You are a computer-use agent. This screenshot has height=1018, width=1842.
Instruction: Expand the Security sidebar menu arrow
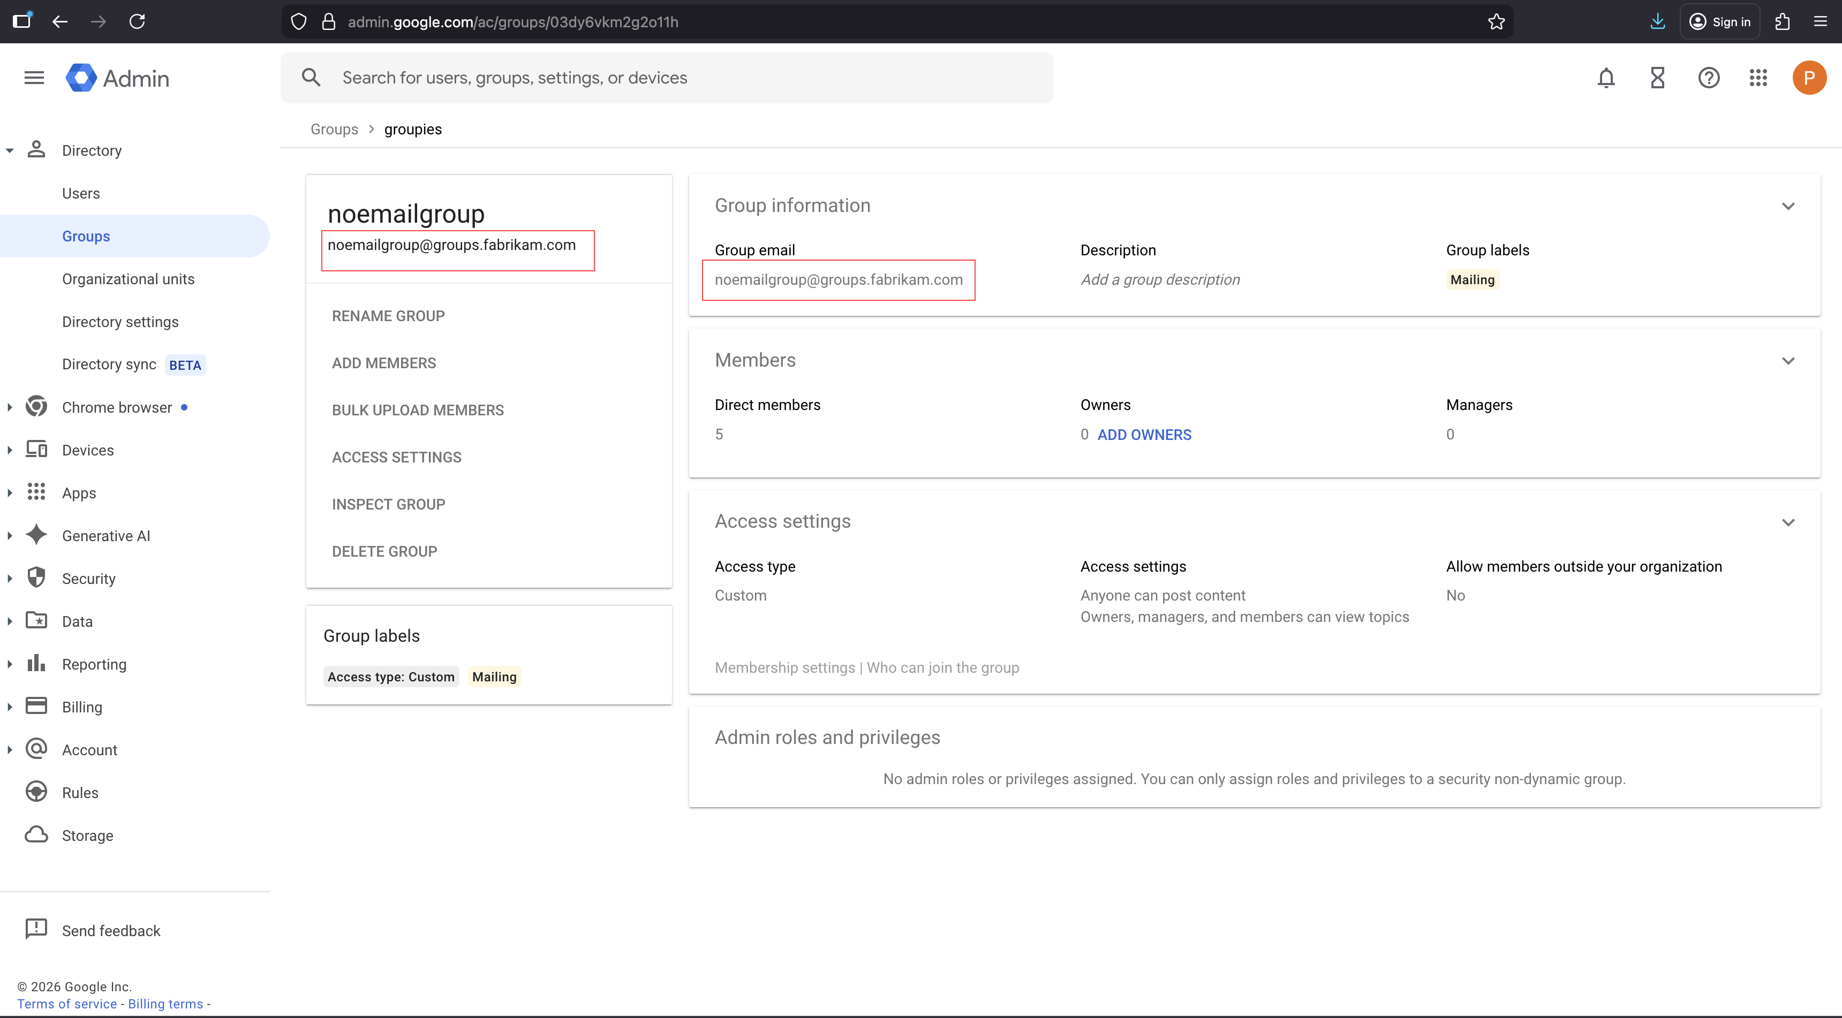click(10, 579)
